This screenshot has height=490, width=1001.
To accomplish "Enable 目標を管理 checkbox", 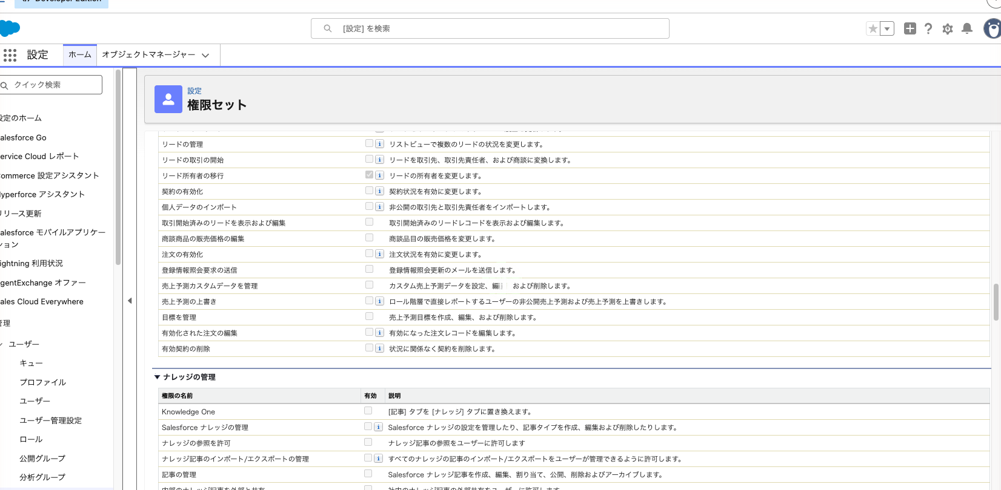I will point(369,316).
